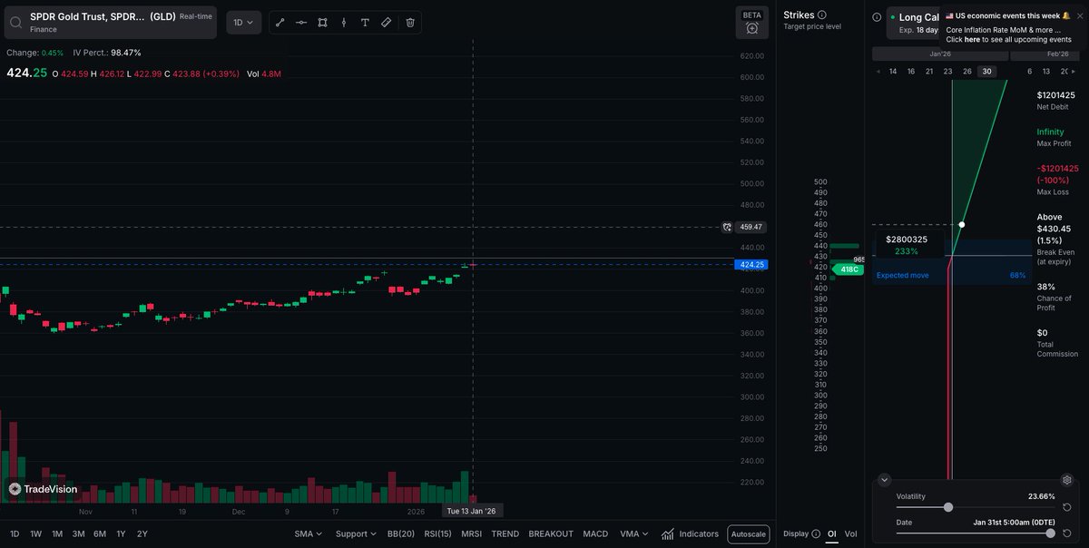
Task: Dismiss the US economic events notification
Action: [x=1080, y=15]
